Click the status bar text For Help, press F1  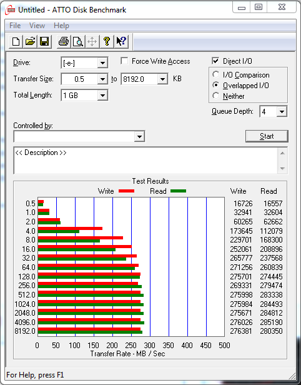click(35, 375)
